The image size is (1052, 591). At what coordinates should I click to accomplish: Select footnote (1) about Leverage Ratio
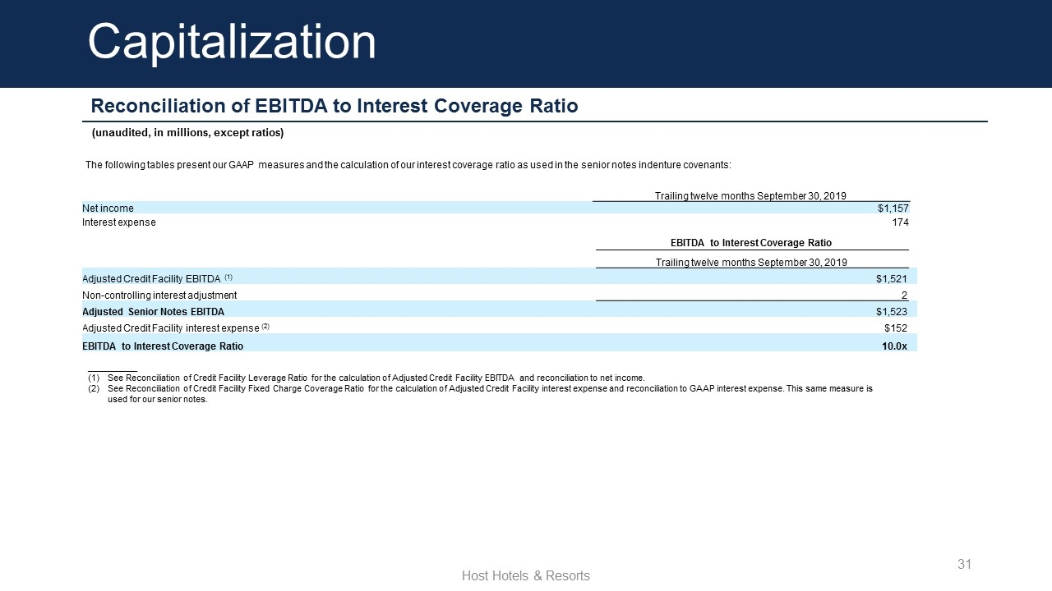point(367,378)
